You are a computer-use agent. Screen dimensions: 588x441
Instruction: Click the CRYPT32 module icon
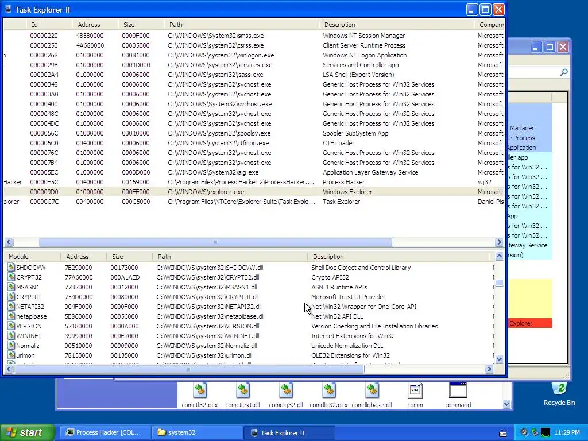tap(11, 277)
